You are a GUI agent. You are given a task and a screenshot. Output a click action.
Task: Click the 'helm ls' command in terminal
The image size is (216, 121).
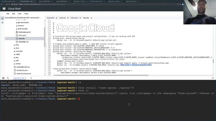83,90
